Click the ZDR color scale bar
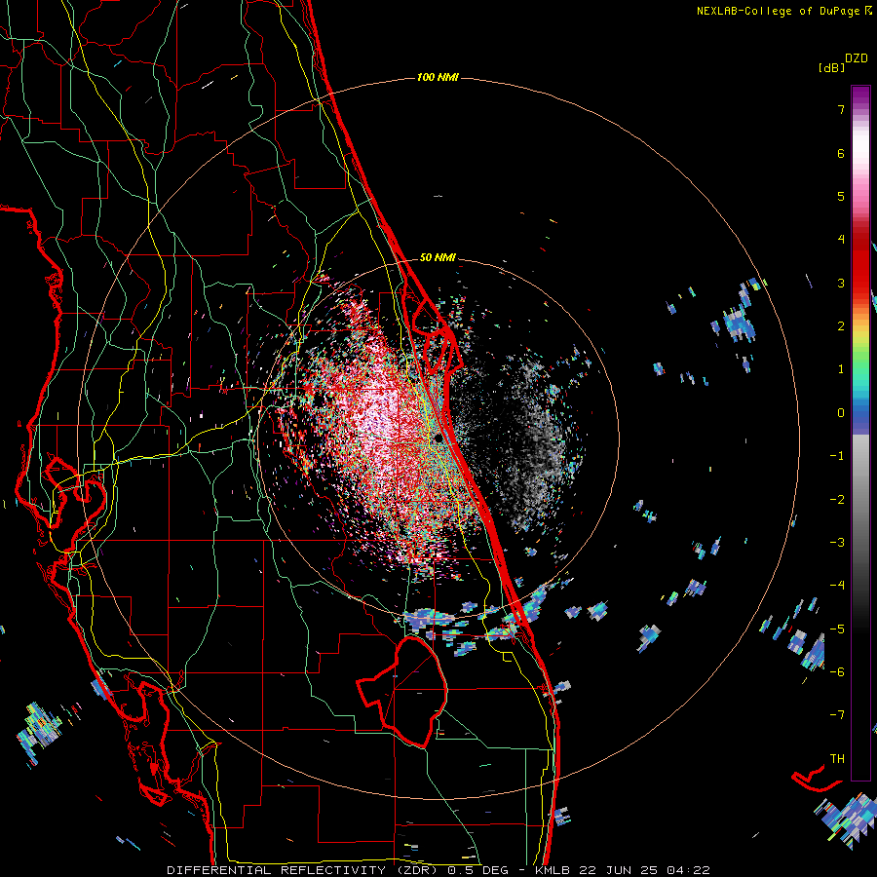This screenshot has width=877, height=877. point(860,433)
